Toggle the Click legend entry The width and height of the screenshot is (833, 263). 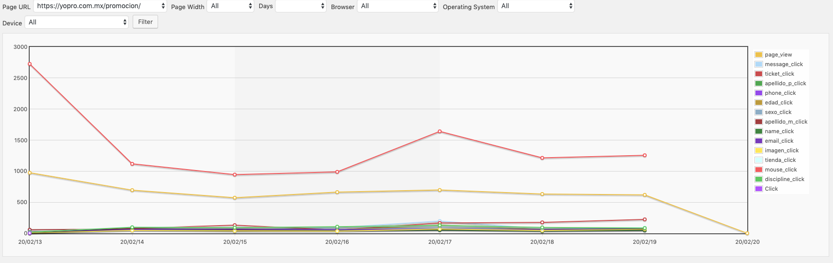point(771,189)
